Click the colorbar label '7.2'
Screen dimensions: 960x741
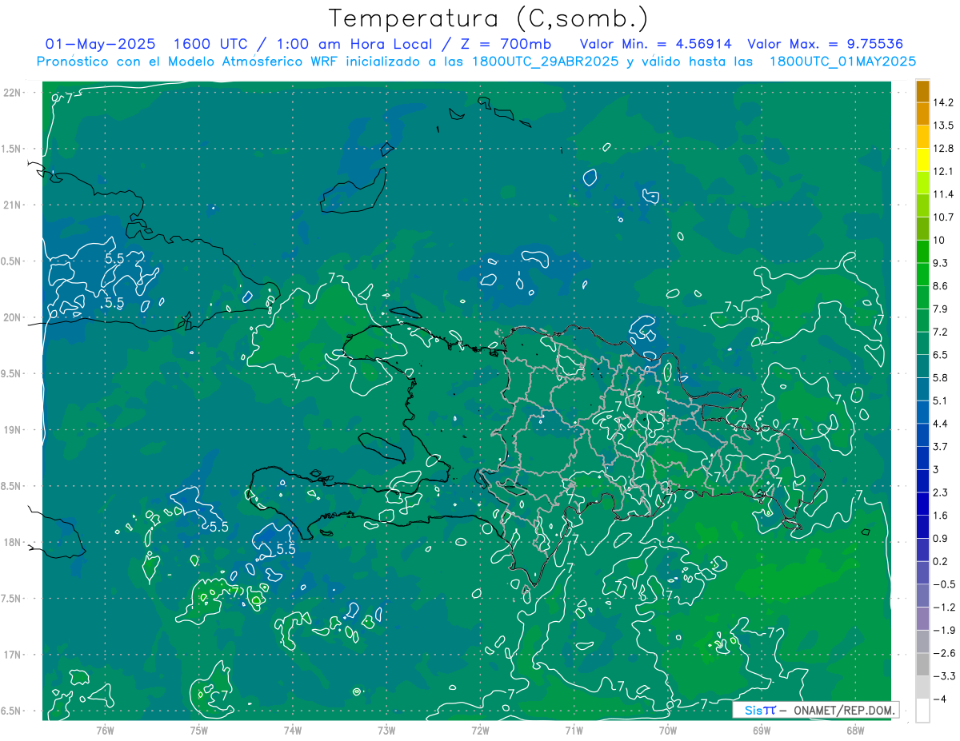pyautogui.click(x=941, y=332)
